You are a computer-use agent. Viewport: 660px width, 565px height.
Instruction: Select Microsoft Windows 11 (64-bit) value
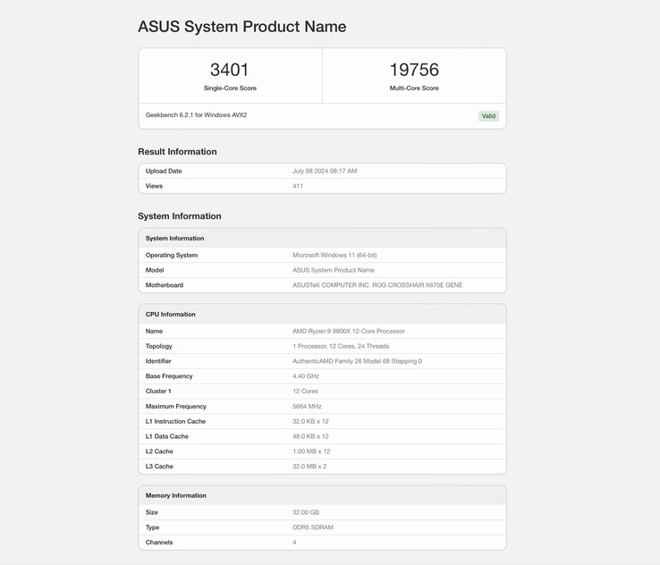click(x=334, y=255)
